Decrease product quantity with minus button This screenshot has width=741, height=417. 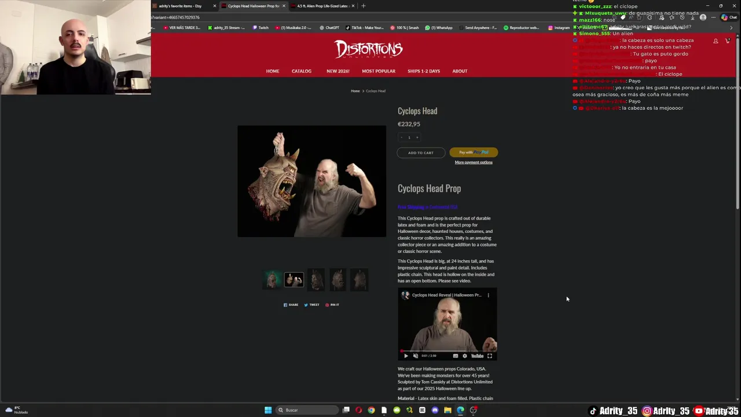(x=401, y=137)
